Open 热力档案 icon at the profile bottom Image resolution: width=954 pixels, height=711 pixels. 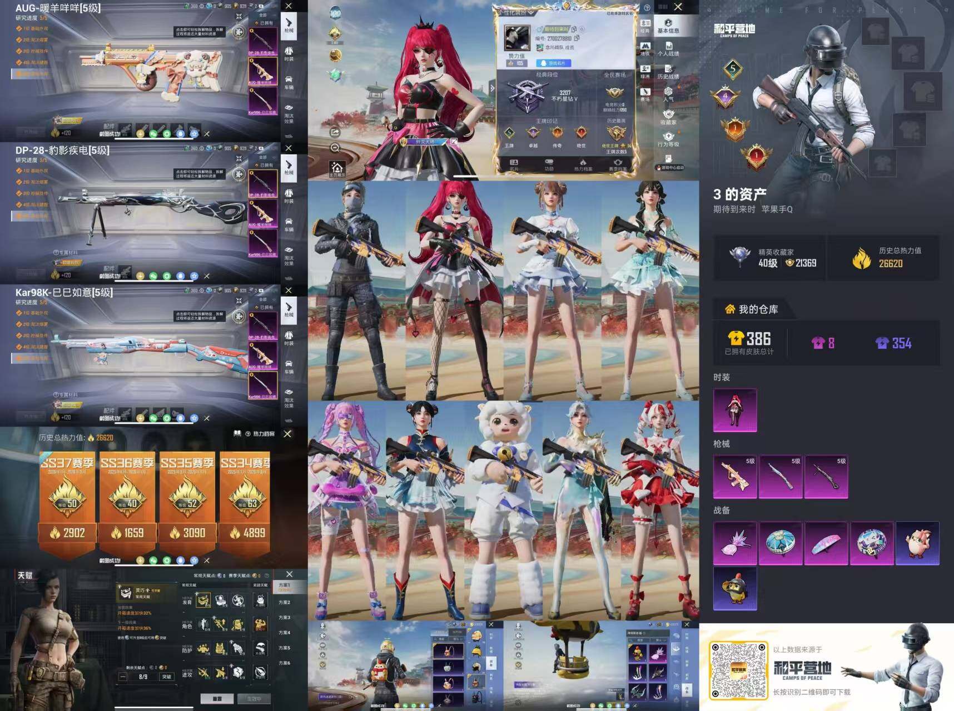(583, 164)
